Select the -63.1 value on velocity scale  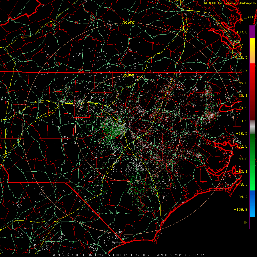(x=242, y=172)
